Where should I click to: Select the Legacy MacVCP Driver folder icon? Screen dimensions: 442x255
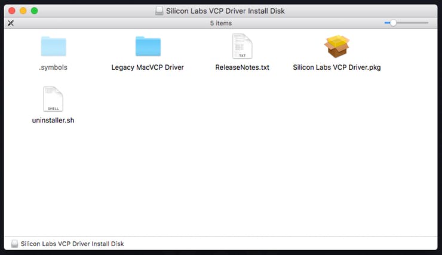(148, 47)
